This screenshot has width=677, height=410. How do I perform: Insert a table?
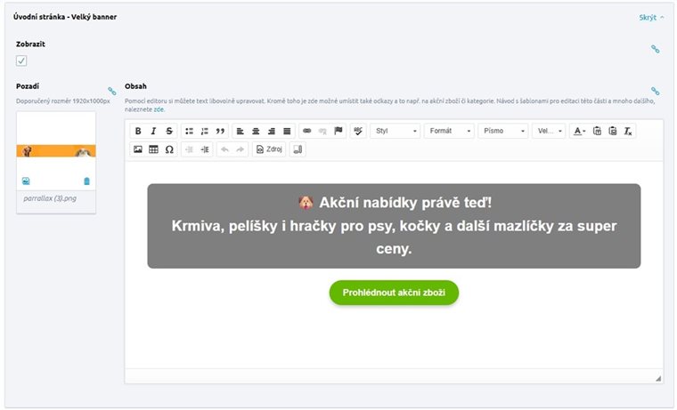[x=153, y=149]
